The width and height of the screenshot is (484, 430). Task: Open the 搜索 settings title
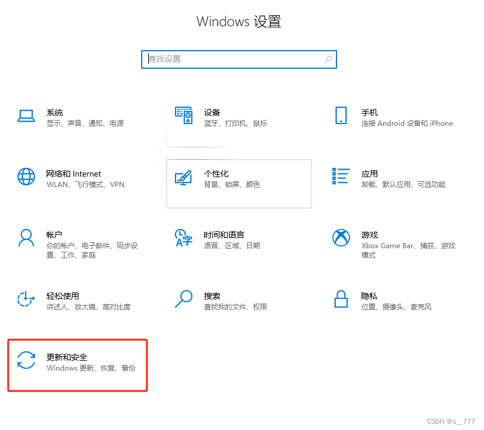coord(212,296)
